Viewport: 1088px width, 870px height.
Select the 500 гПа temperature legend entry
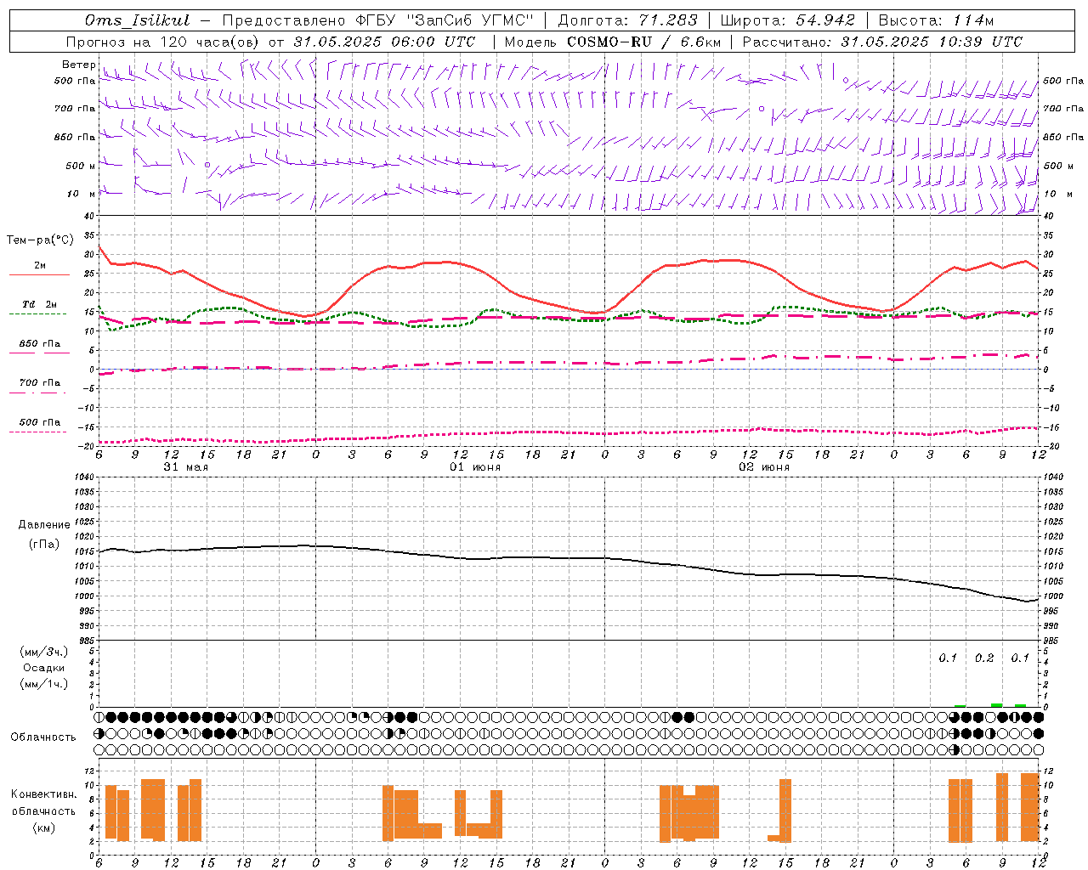(x=39, y=422)
